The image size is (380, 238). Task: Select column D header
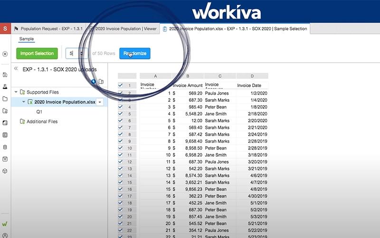(252, 76)
